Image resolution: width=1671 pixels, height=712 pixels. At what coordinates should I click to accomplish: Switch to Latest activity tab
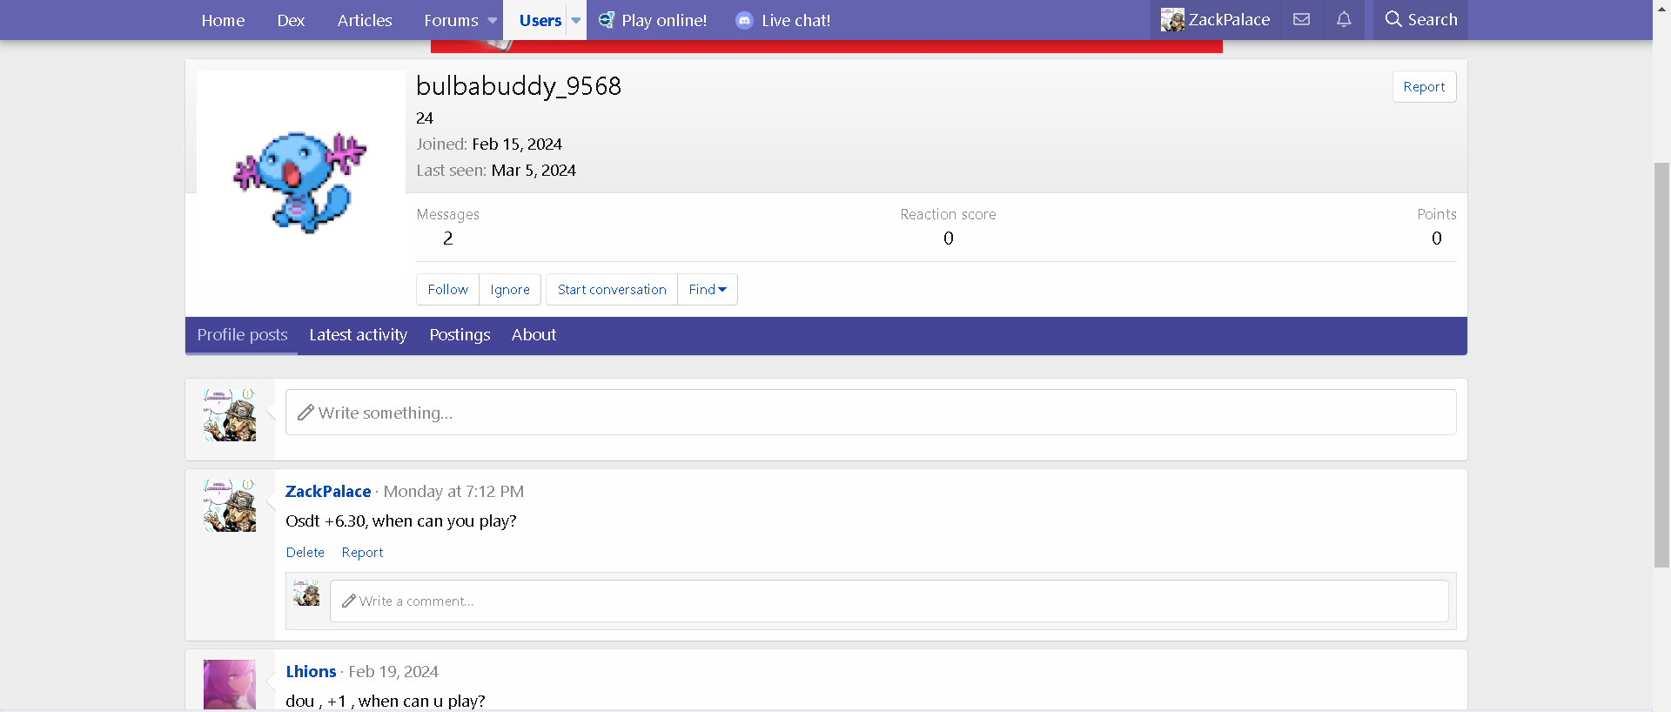tap(358, 334)
